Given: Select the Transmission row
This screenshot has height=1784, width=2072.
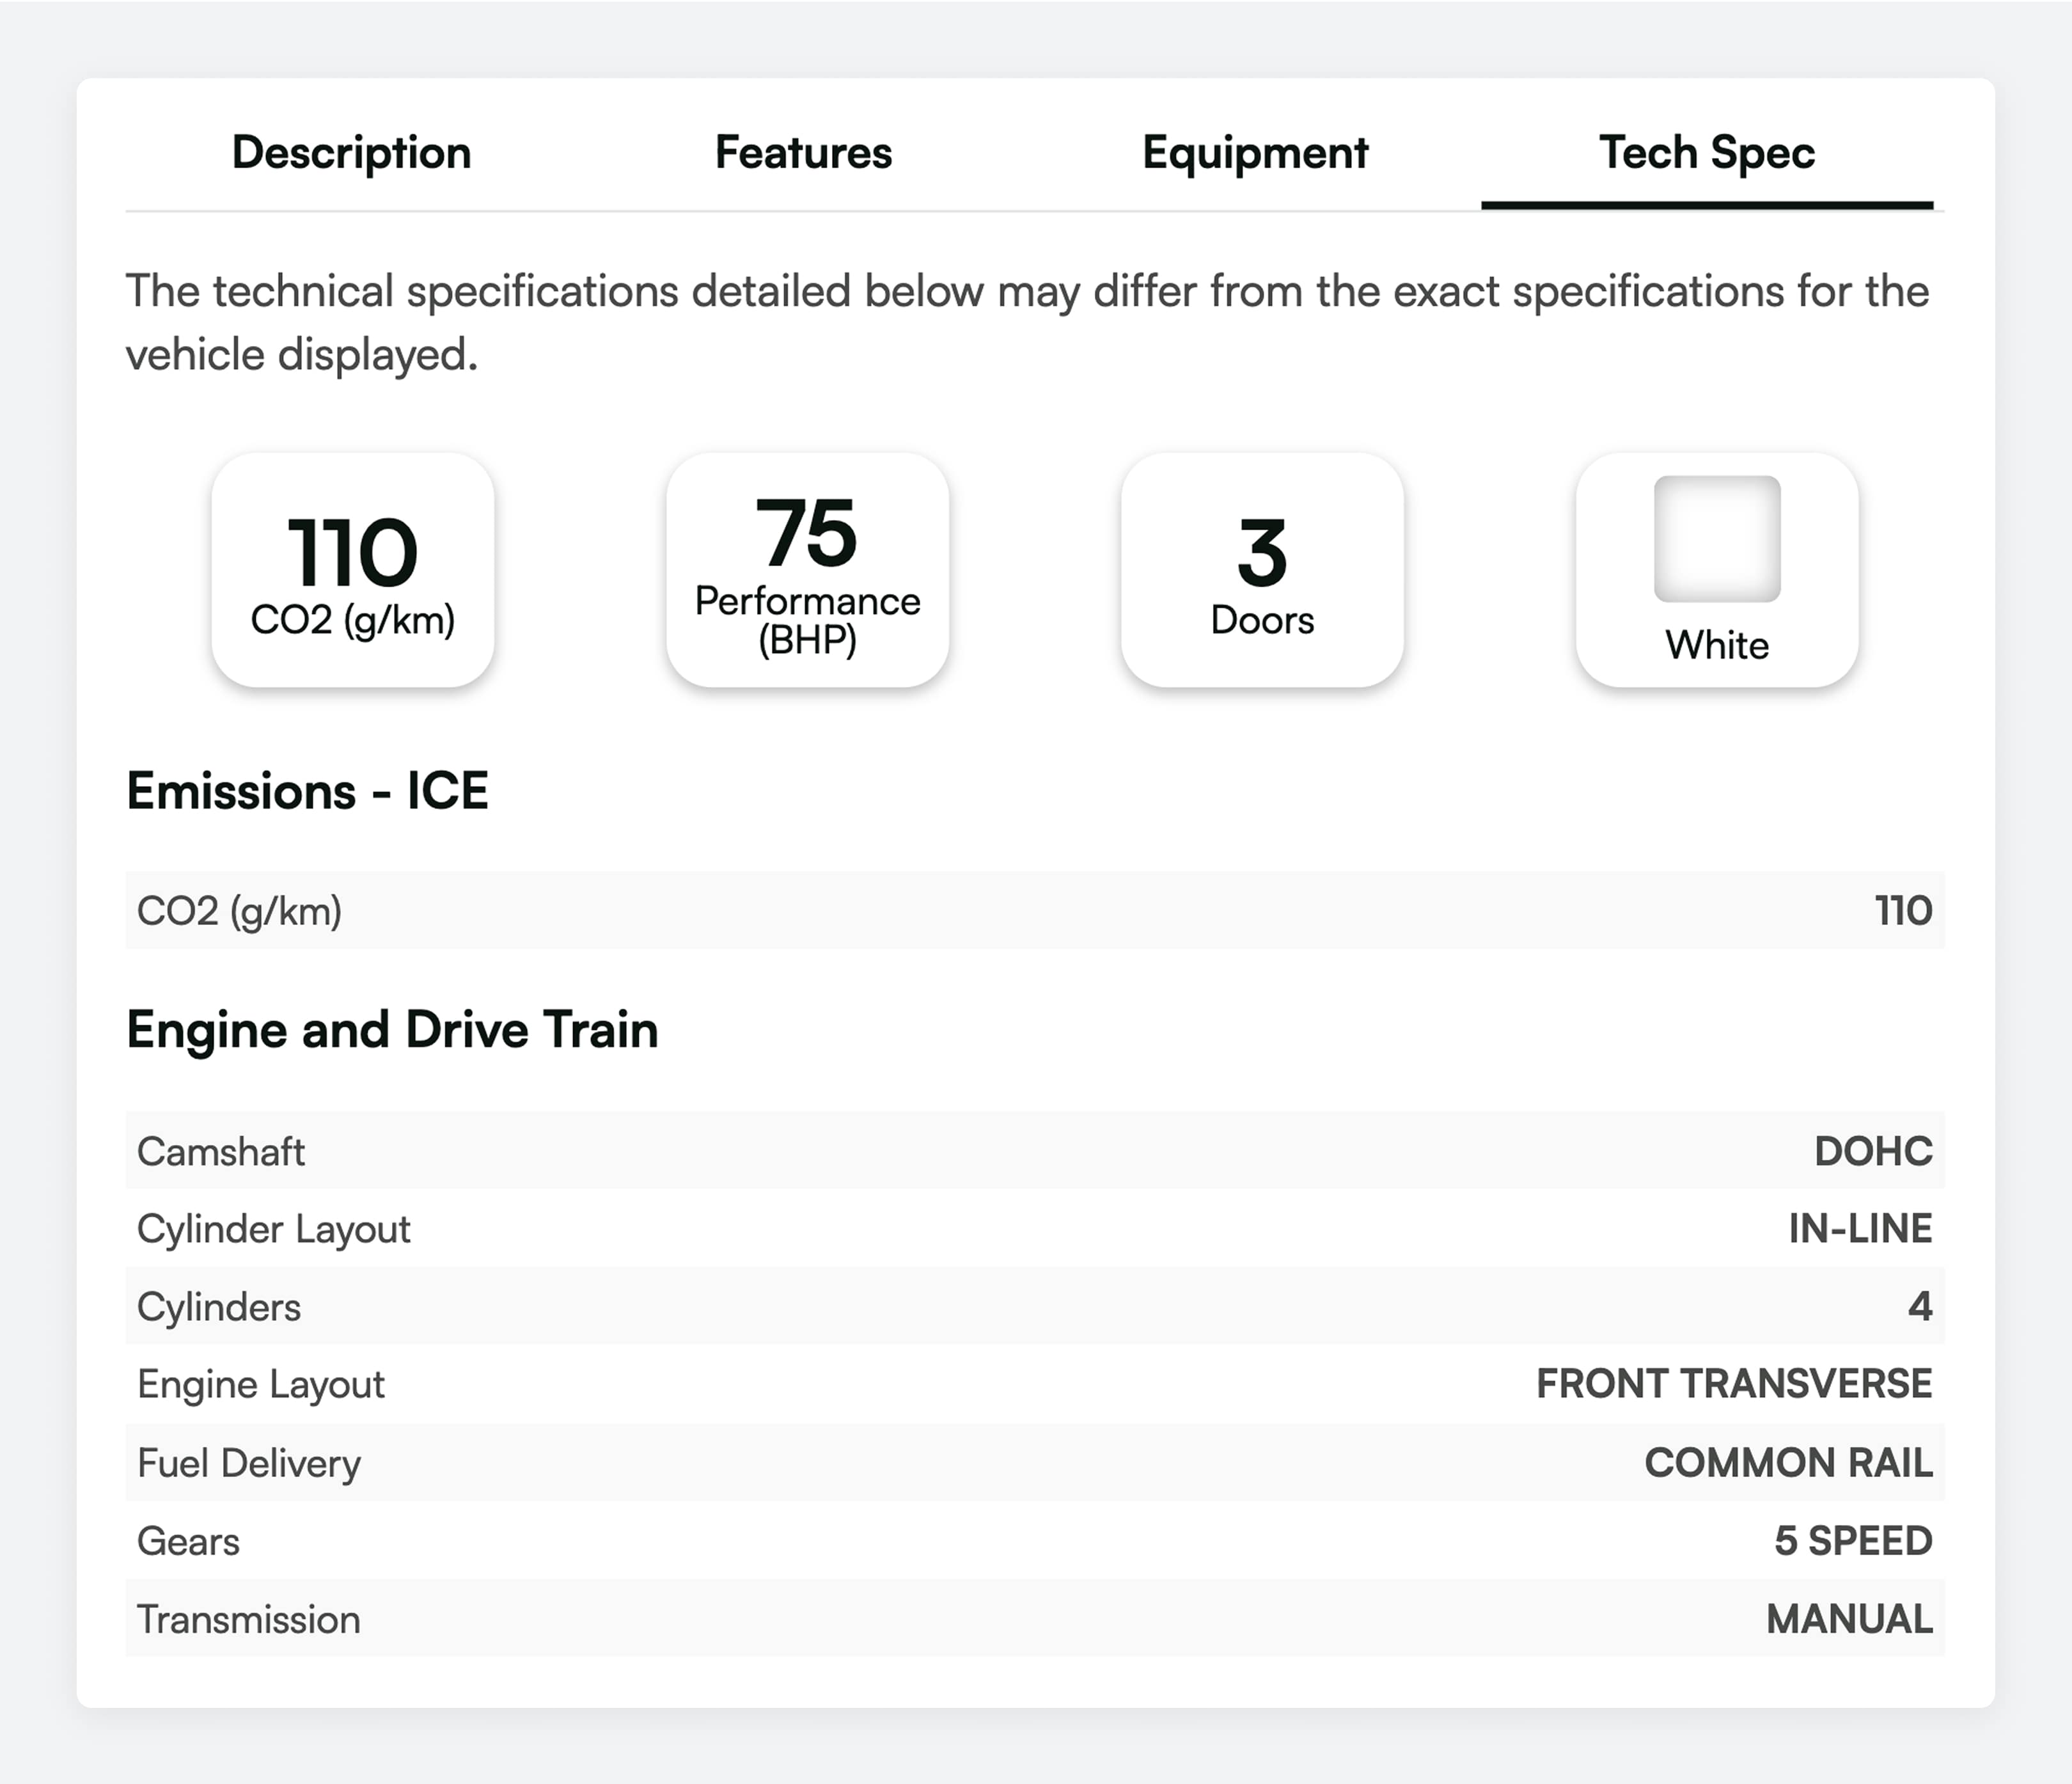Looking at the screenshot, I should pyautogui.click(x=1034, y=1619).
